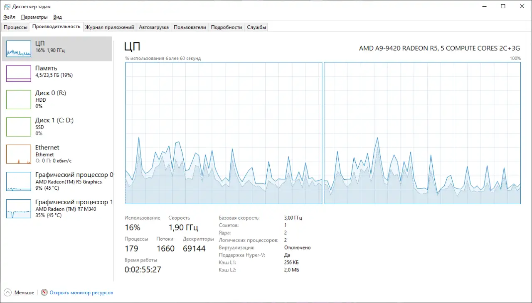Go to the Автозагрузка tab
This screenshot has width=532, height=303.
154,27
